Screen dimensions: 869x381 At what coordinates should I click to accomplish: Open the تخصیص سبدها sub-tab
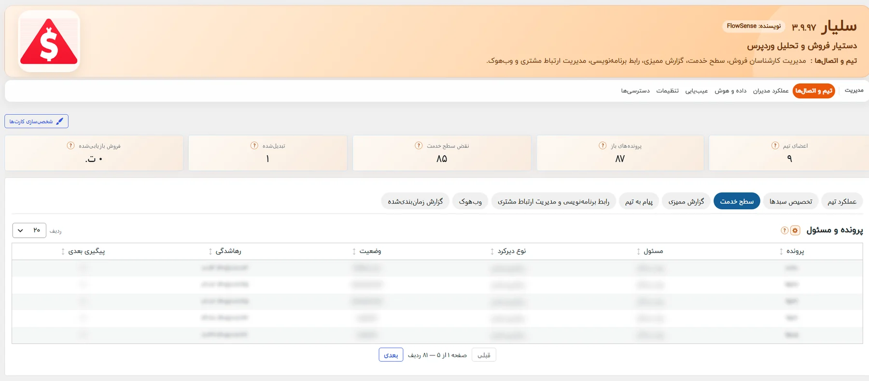[791, 202]
